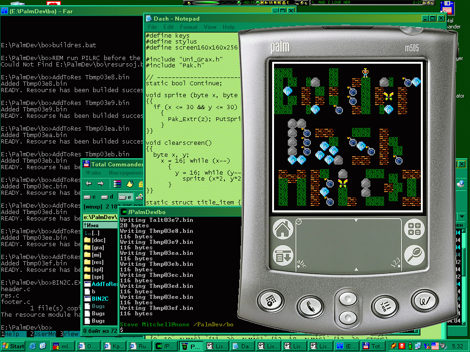This screenshot has width=470, height=352.
Task: Click the floppy desktop icon at top right
Action: 447,8
